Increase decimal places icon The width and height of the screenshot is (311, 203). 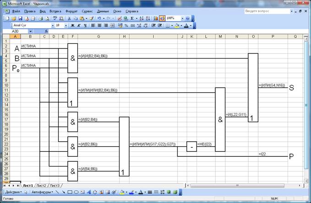139,25
